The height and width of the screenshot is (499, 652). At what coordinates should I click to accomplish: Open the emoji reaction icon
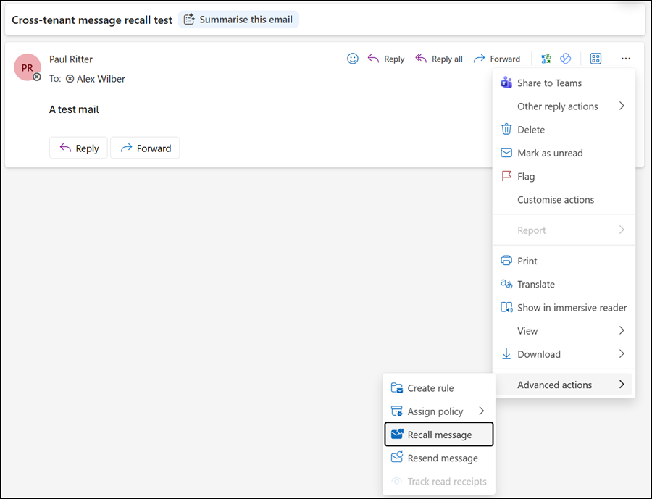click(x=353, y=59)
